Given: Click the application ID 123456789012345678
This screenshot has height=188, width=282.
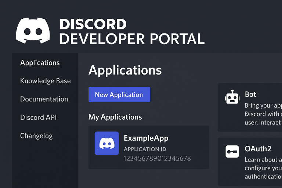Looking at the screenshot, I should (157, 159).
